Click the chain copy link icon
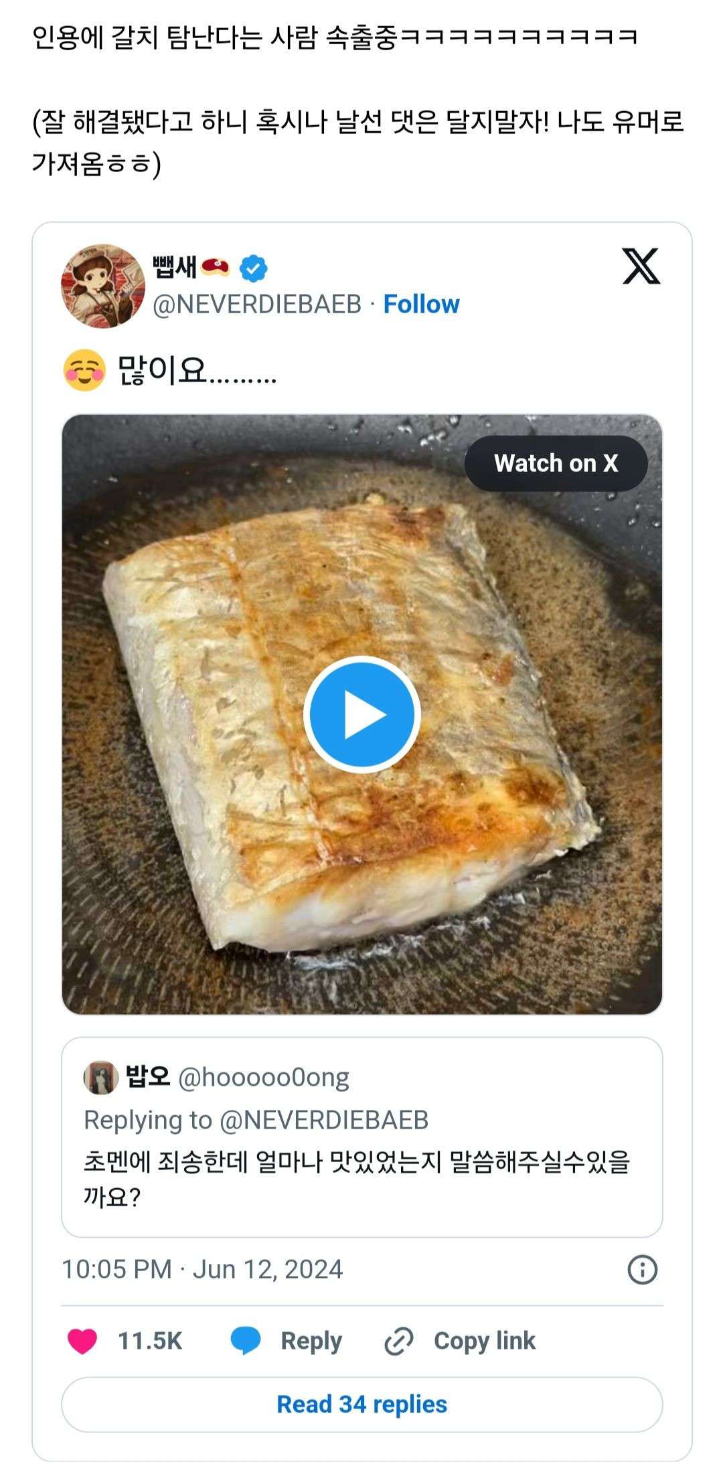Image resolution: width=723 pixels, height=1480 pixels. pos(398,1341)
